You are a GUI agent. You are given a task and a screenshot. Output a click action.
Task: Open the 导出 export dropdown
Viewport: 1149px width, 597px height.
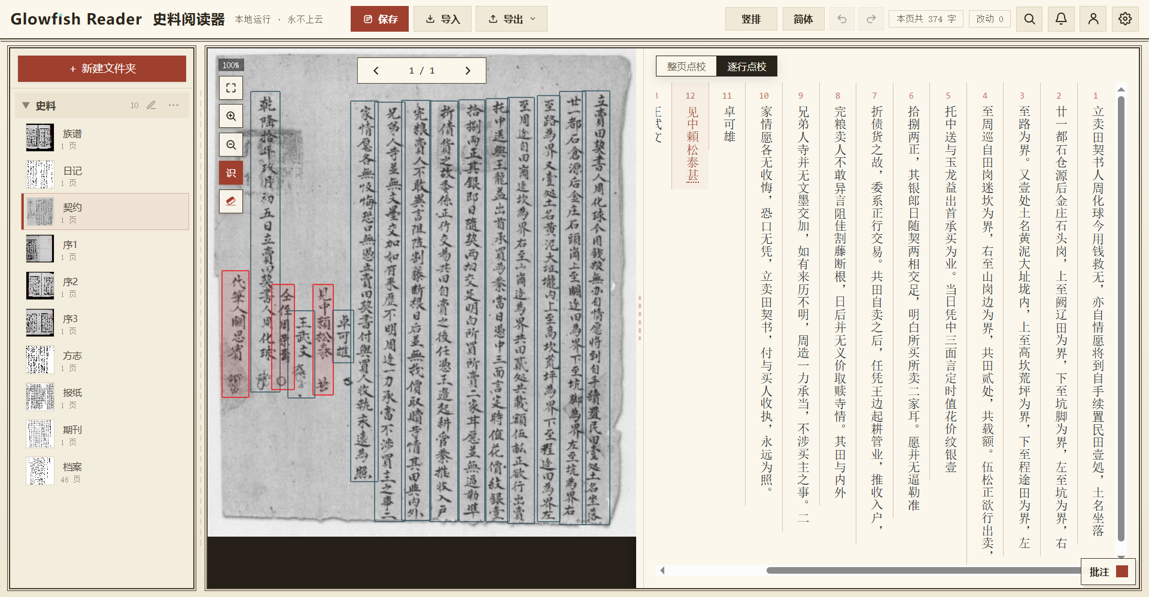coord(512,19)
